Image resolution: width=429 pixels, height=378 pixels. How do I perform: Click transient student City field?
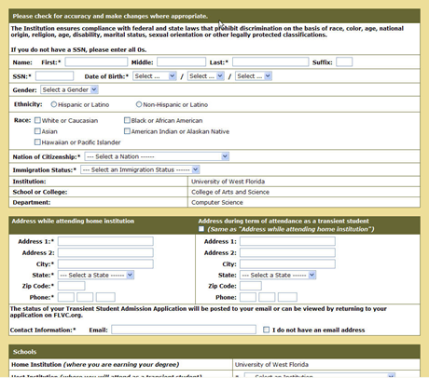pyautogui.click(x=287, y=264)
